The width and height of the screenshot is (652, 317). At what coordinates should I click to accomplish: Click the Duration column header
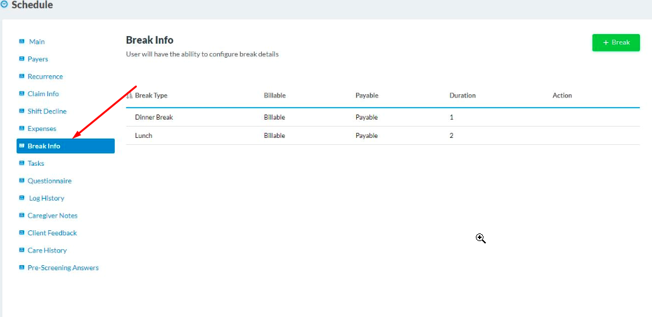click(x=463, y=96)
